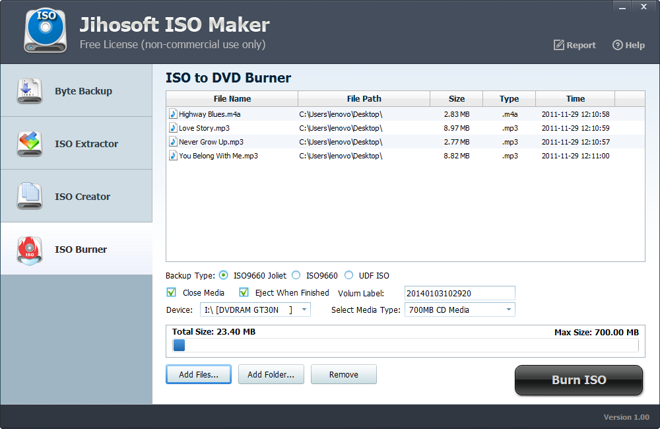Open the ISO Extractor tab
660x429 pixels.
point(76,143)
